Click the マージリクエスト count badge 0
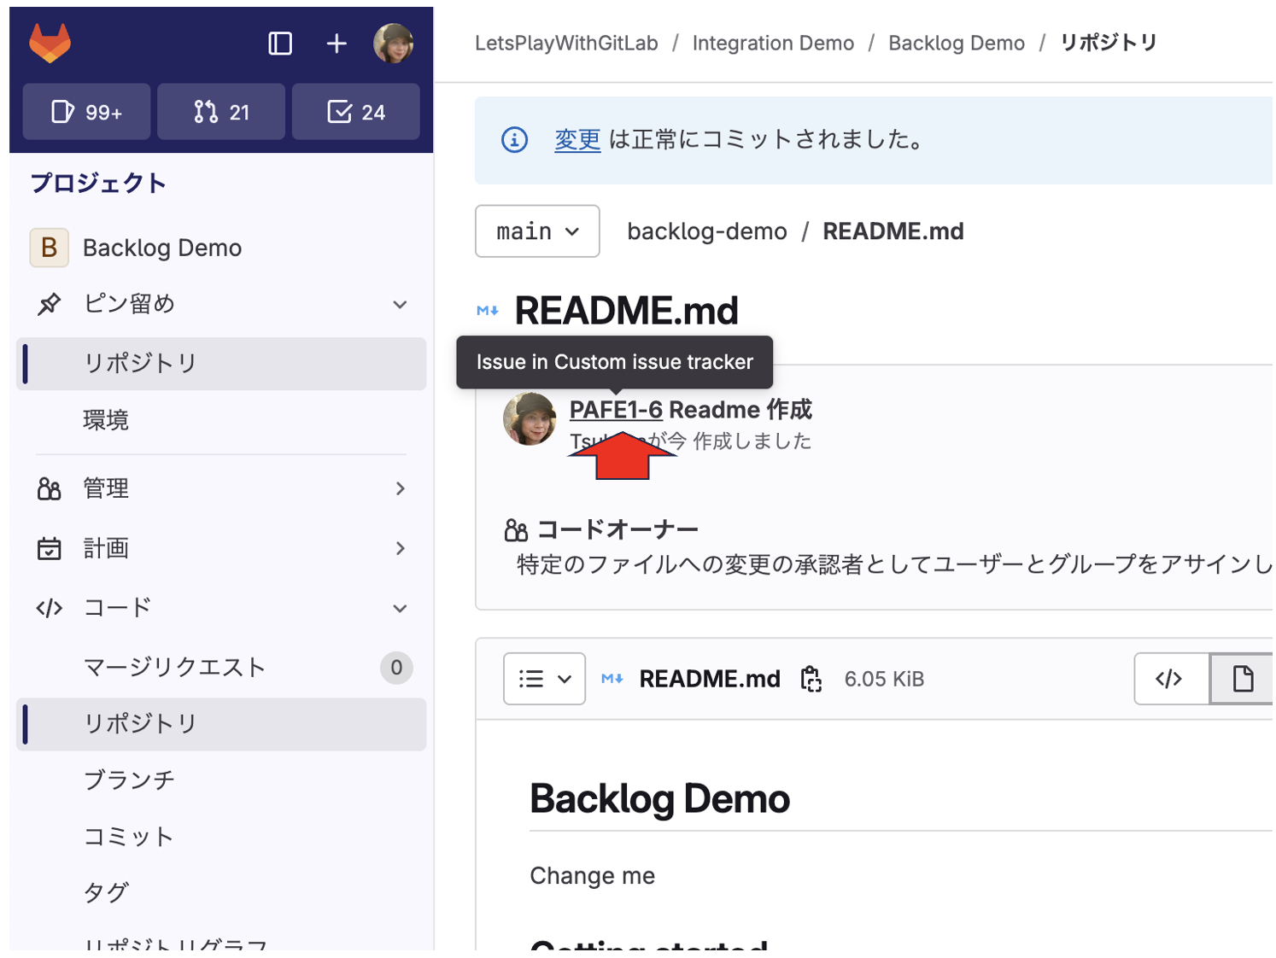The height and width of the screenshot is (958, 1276). (396, 668)
